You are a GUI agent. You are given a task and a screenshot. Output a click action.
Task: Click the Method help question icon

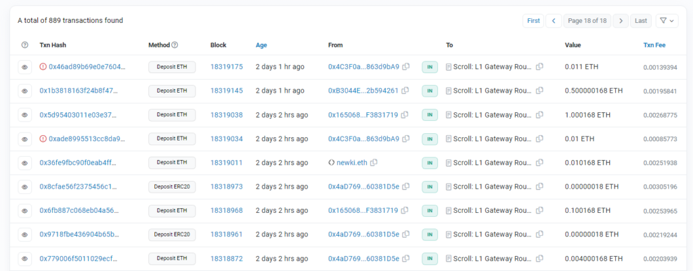click(x=175, y=45)
